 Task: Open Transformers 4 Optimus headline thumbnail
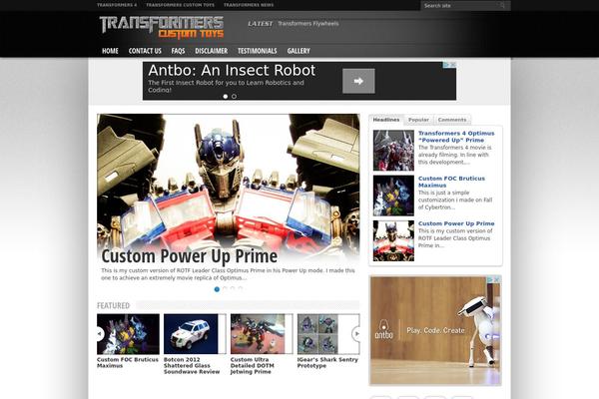393,150
